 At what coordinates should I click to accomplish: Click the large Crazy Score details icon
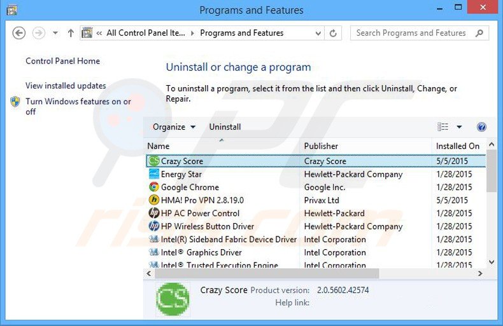click(173, 299)
